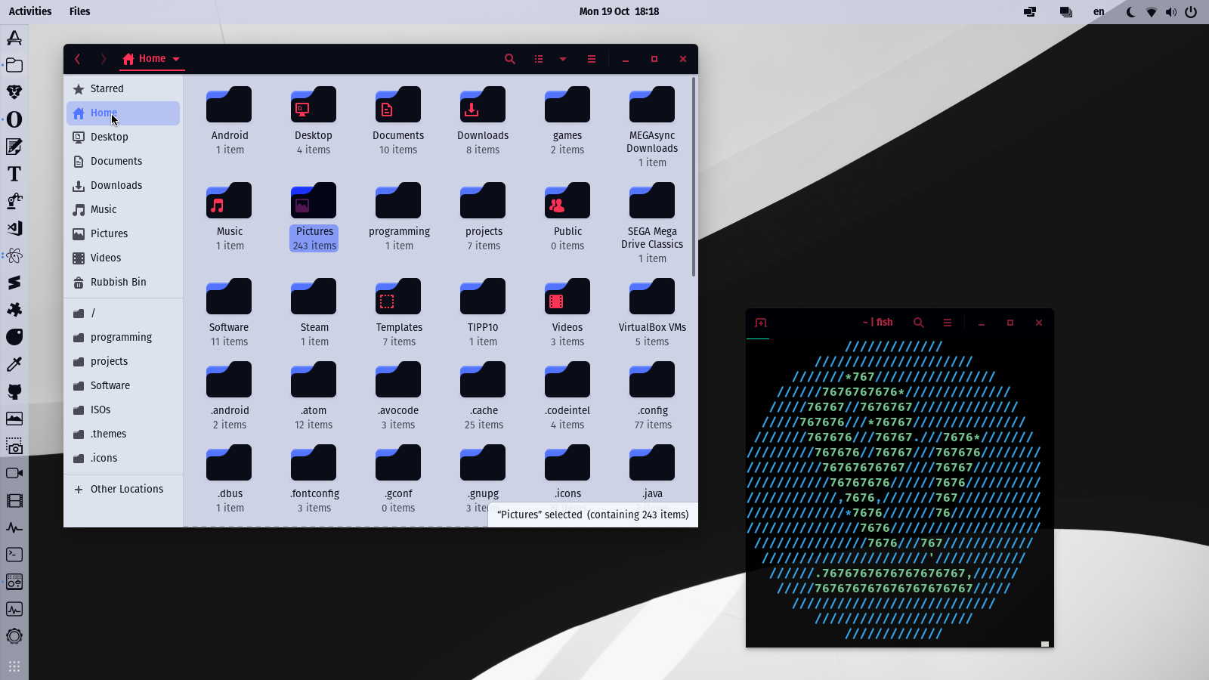
Task: Open root / bookmark in sidebar
Action: click(x=123, y=314)
